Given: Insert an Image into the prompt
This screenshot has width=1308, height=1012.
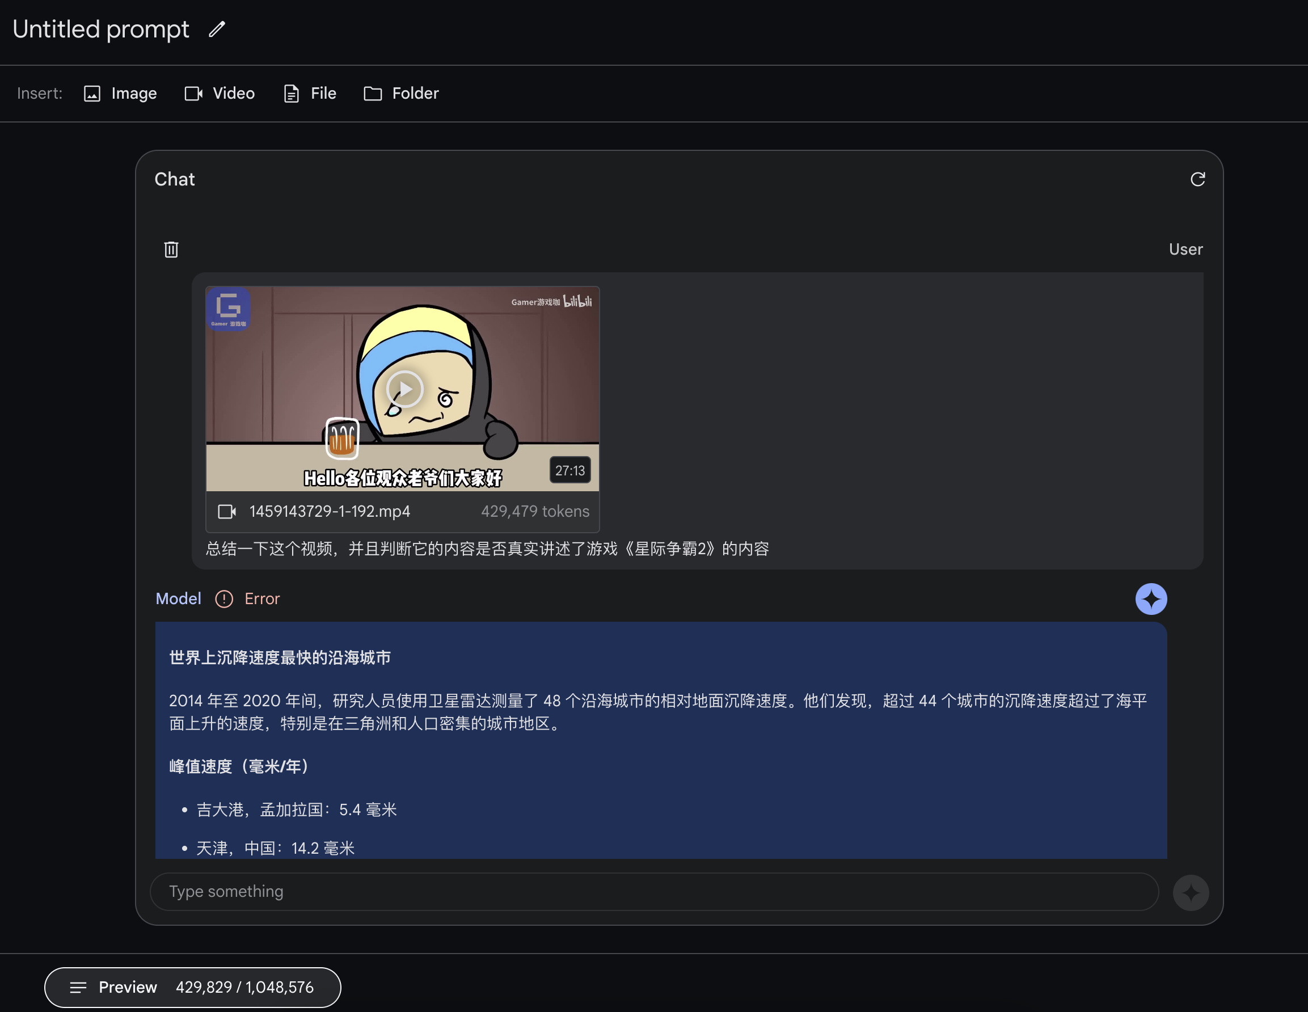Looking at the screenshot, I should (x=120, y=94).
